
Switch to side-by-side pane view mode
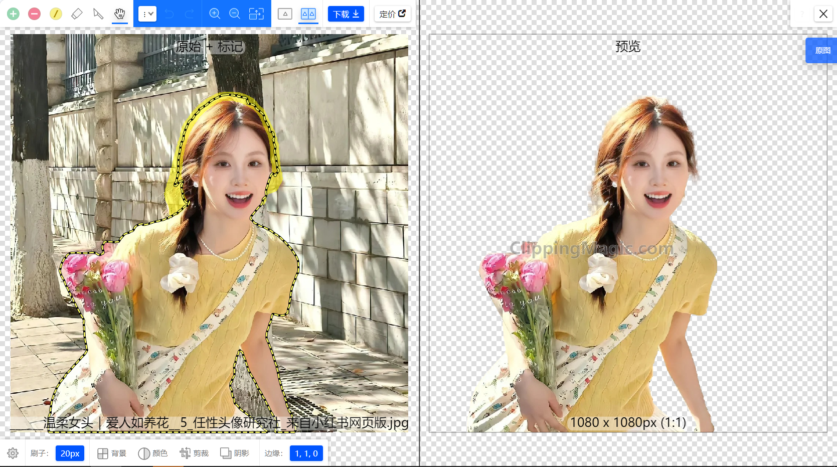[x=308, y=14]
